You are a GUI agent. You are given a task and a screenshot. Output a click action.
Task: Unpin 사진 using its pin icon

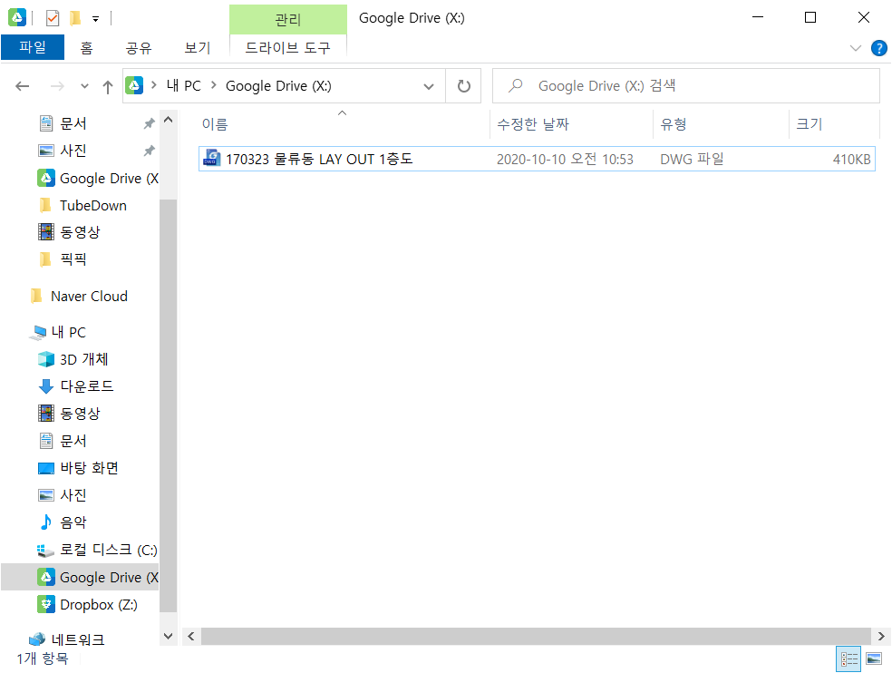(x=149, y=151)
